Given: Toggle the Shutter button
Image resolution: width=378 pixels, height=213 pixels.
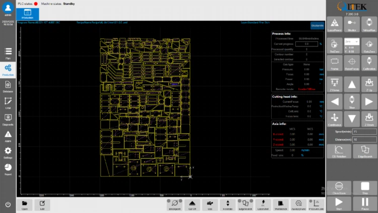Looking at the screenshot, I should pyautogui.click(x=352, y=25).
